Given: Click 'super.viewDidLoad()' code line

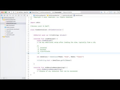Looking at the screenshot, I should tap(45, 40).
